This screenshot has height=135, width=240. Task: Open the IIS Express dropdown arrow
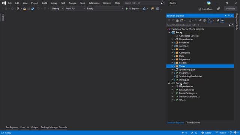tap(141, 9)
